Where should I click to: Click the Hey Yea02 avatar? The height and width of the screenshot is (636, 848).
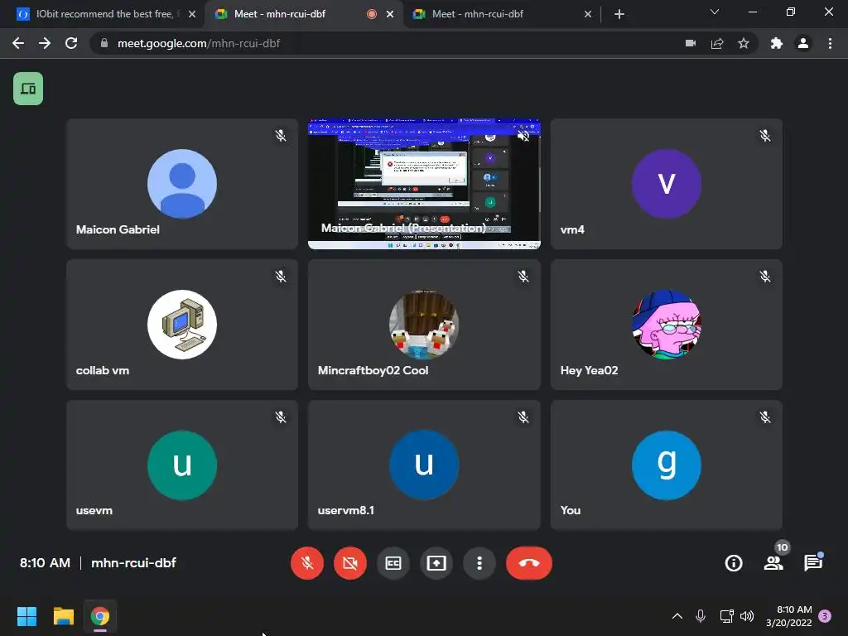[x=667, y=325]
